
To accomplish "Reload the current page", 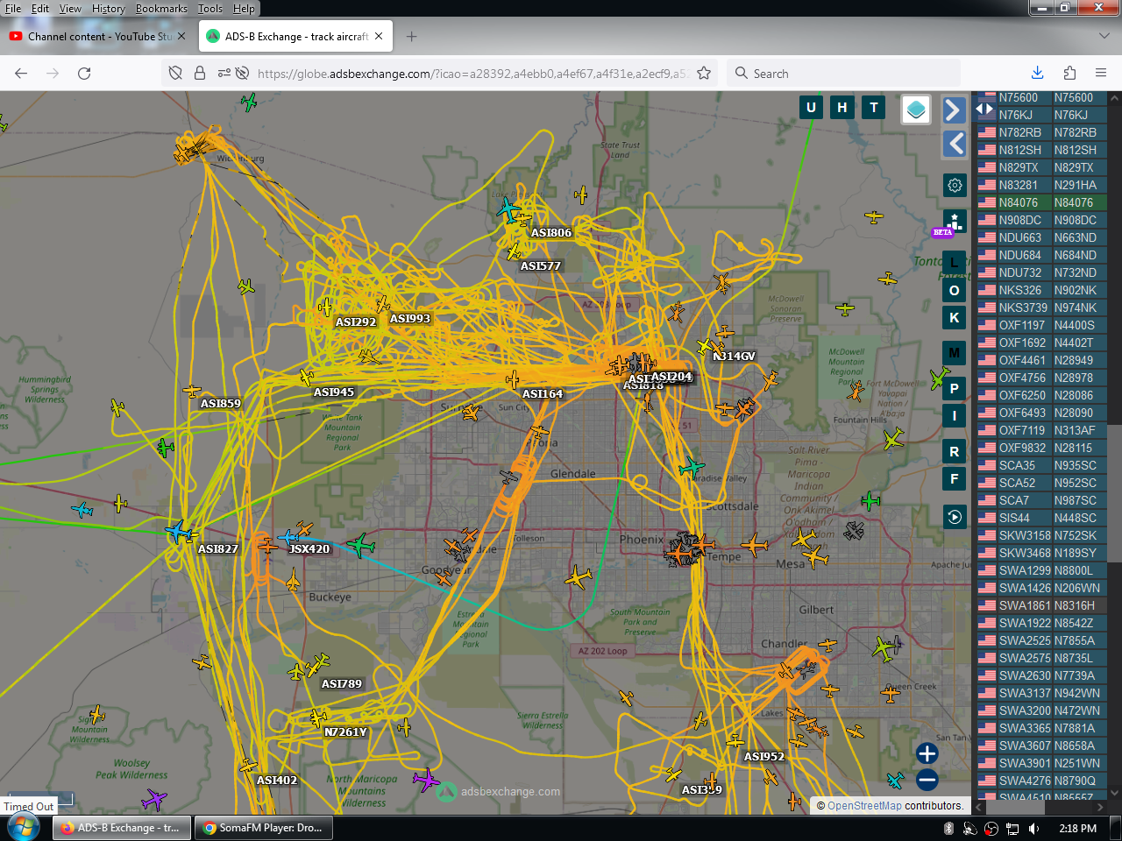I will [x=84, y=74].
